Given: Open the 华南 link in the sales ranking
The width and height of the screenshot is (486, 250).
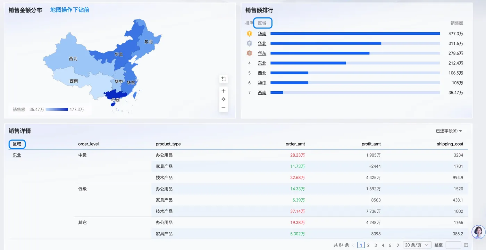Looking at the screenshot, I should coord(262,34).
